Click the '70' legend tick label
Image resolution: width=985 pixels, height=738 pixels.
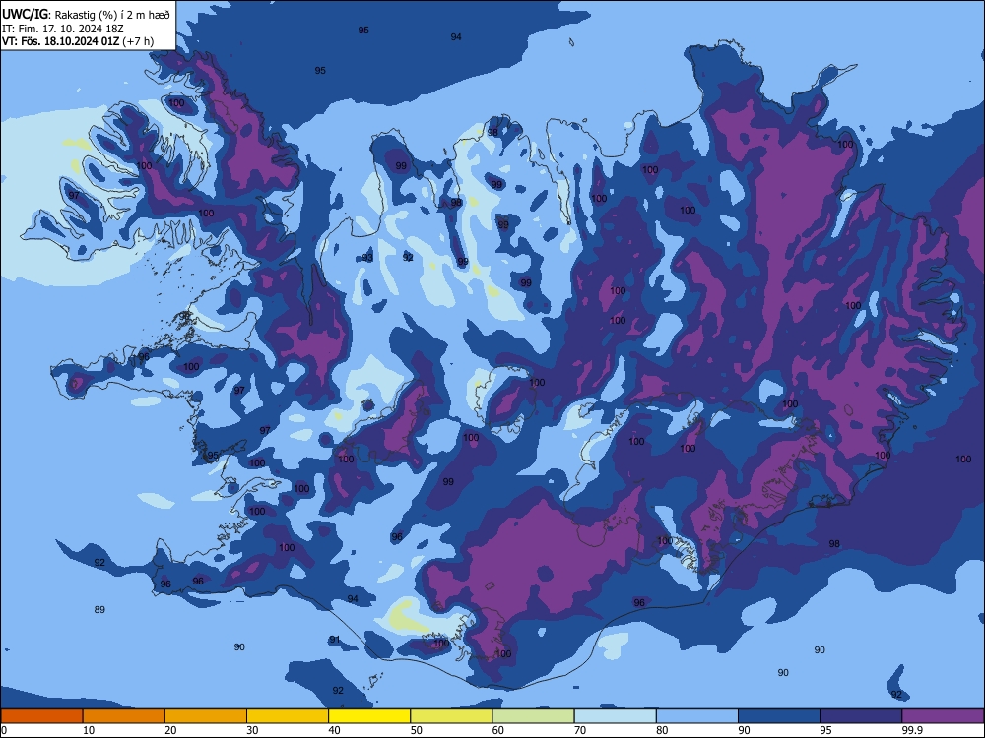tap(580, 730)
